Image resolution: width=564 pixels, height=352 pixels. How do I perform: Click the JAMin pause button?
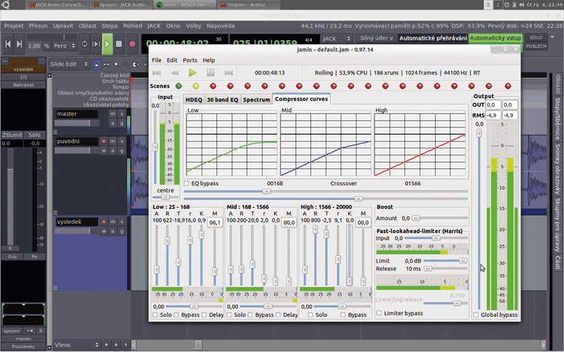pos(211,73)
